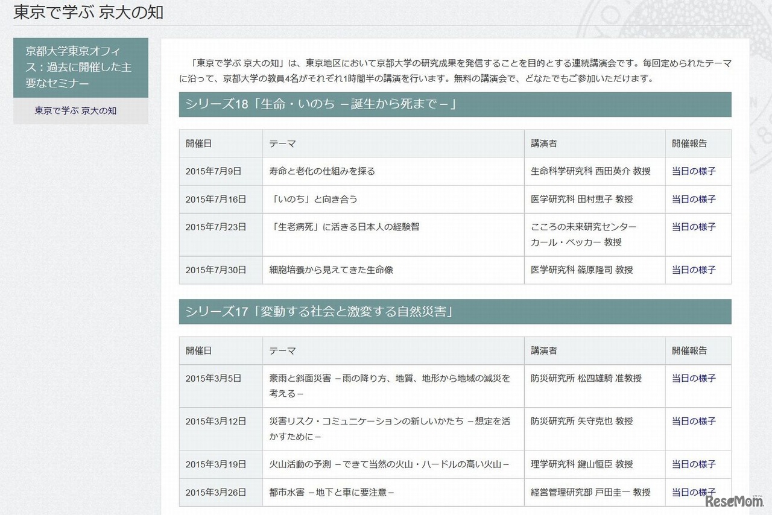Screen dimensions: 772x515
Task: Click the date cell 2015年7月30日
Action: click(x=221, y=270)
